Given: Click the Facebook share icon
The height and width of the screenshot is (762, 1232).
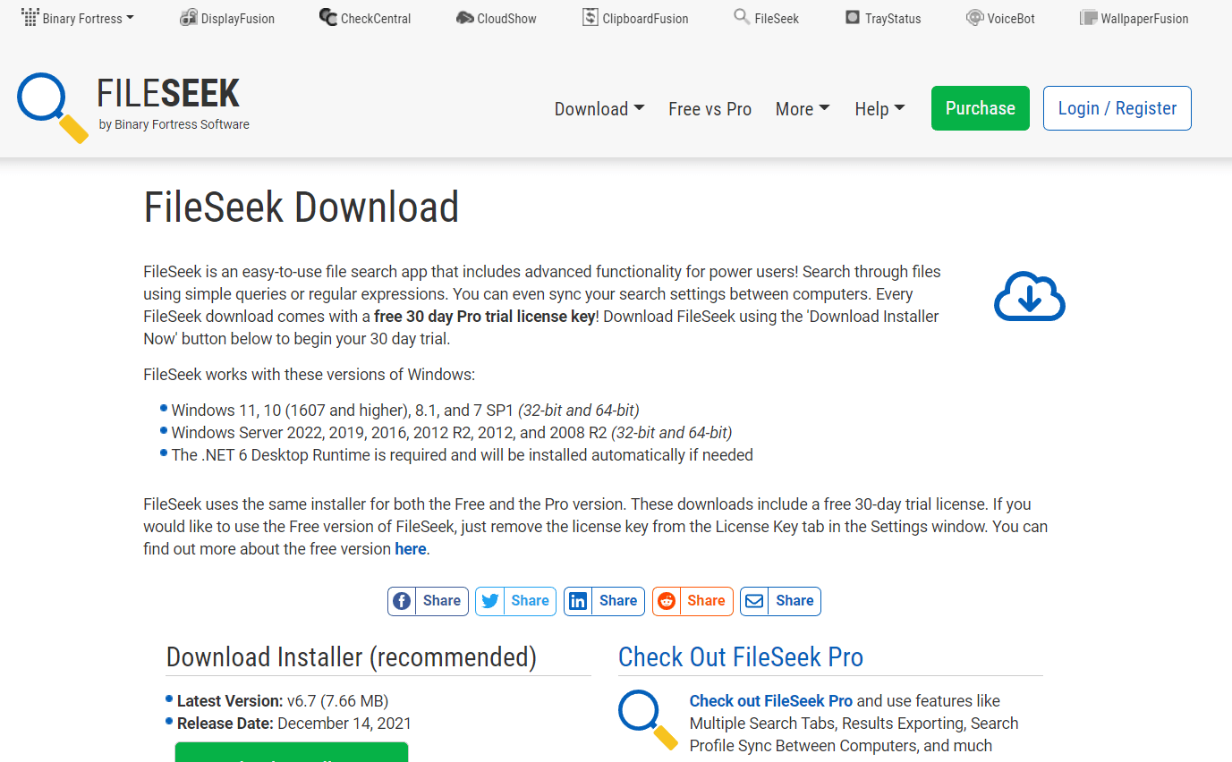Looking at the screenshot, I should click(403, 601).
